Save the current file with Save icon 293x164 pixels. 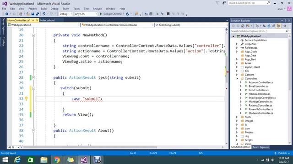tap(33, 14)
